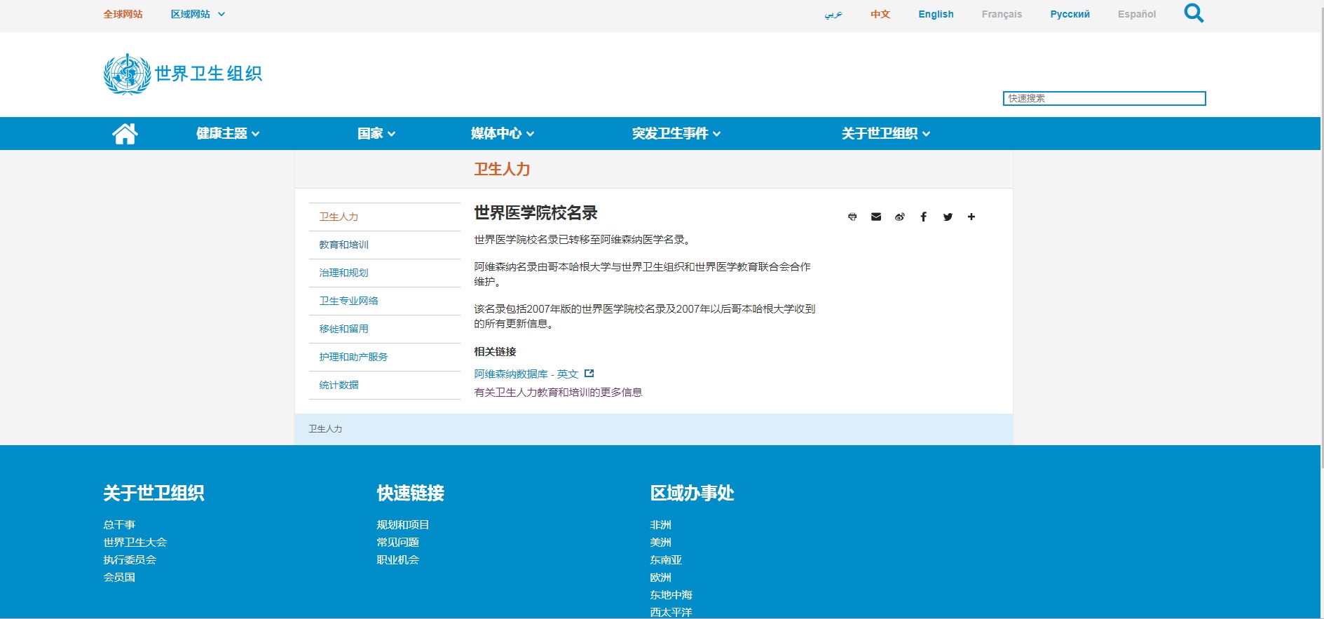Share page by email envelope icon
The height and width of the screenshot is (619, 1324).
[x=876, y=217]
